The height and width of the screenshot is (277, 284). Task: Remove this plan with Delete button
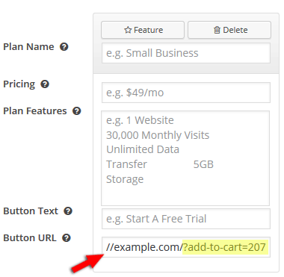[x=229, y=30]
